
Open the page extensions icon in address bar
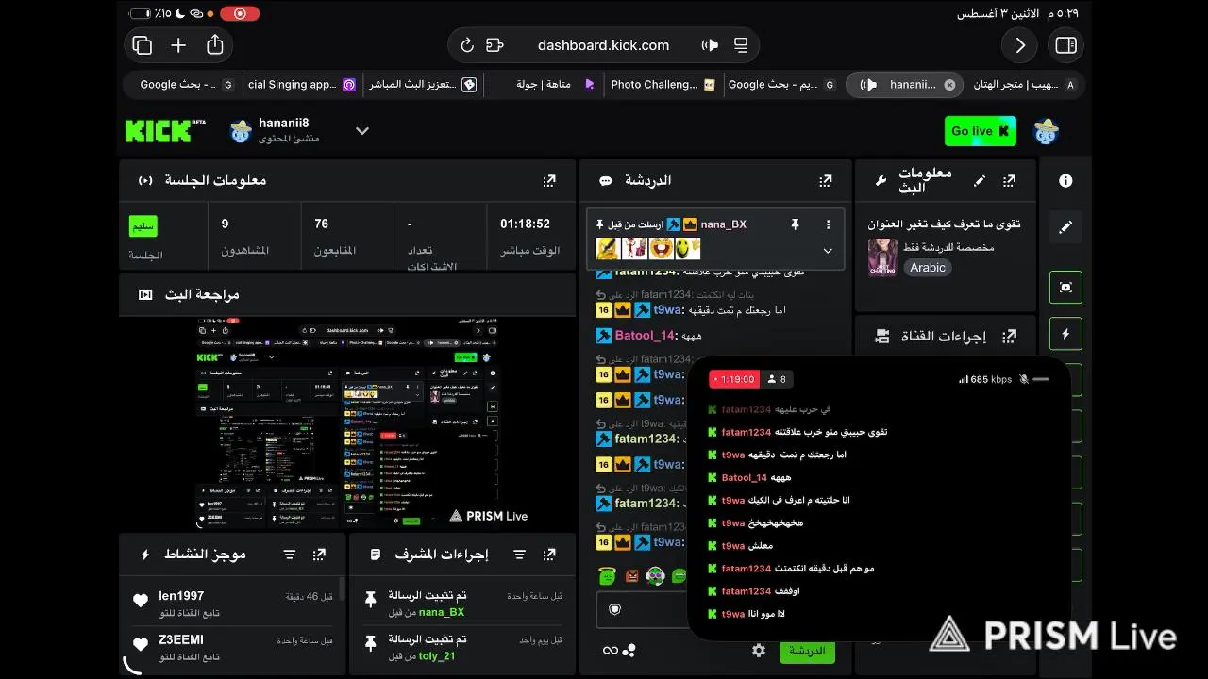pyautogui.click(x=495, y=45)
